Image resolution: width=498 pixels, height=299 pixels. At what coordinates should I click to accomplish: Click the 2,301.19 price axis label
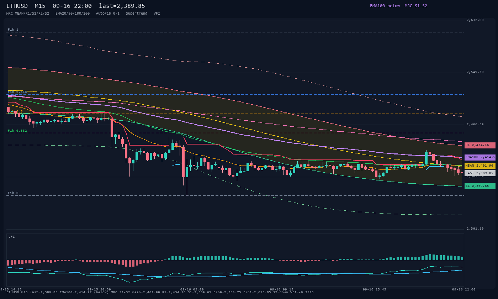click(x=475, y=229)
